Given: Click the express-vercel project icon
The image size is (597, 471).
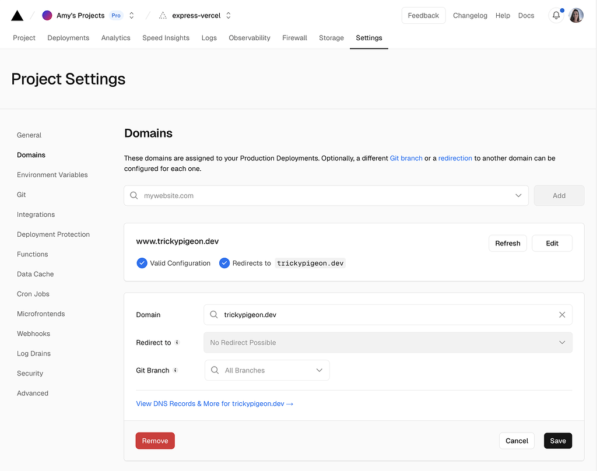Looking at the screenshot, I should click(x=163, y=16).
